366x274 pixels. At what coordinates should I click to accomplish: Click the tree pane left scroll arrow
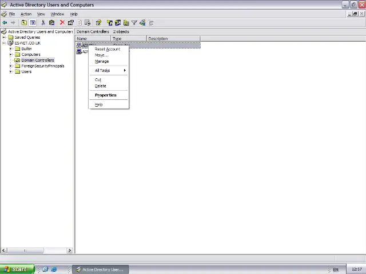tap(3, 251)
